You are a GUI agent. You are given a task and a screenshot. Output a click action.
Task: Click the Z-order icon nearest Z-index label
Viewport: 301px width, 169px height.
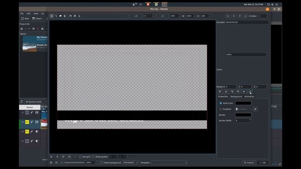(246, 16)
